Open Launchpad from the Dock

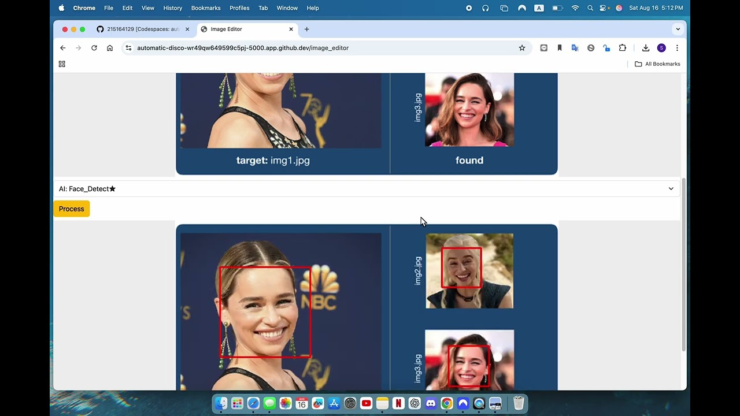coord(237,403)
